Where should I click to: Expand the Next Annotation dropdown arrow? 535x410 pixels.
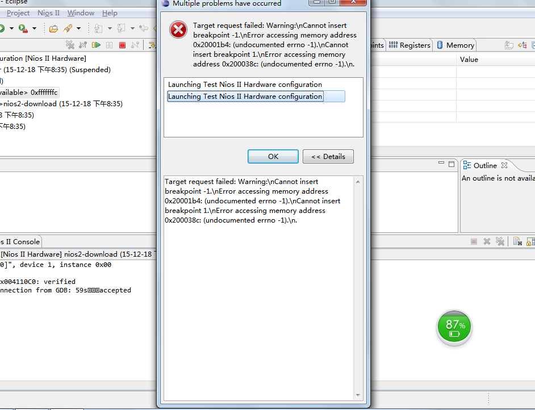[110, 28]
